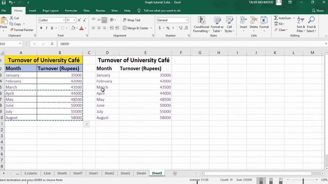Expand the Clear dropdown
Image resolution: width=328 pixels, height=184 pixels.
[x=286, y=30]
